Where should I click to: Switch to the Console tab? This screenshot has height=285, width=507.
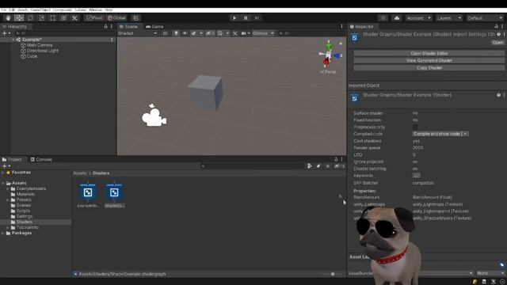click(41, 159)
